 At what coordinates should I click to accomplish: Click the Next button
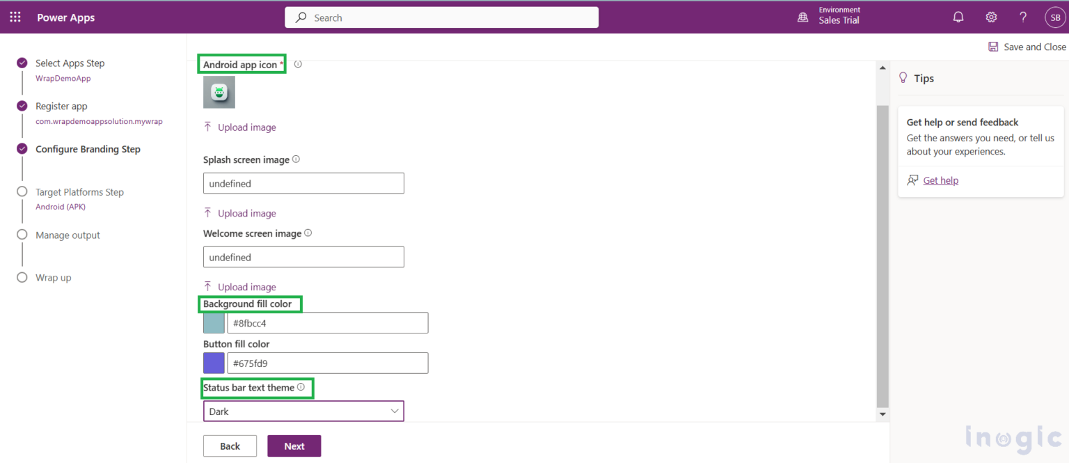(x=294, y=446)
